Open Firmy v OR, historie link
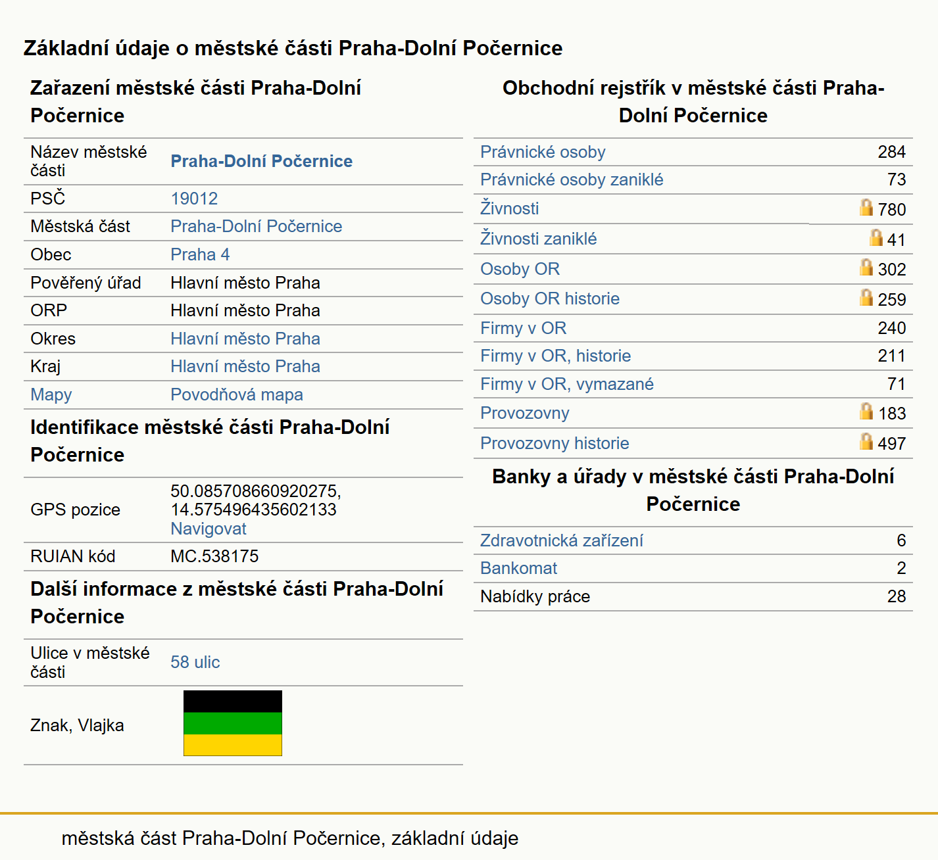Screen dimensions: 938x860 click(x=555, y=356)
